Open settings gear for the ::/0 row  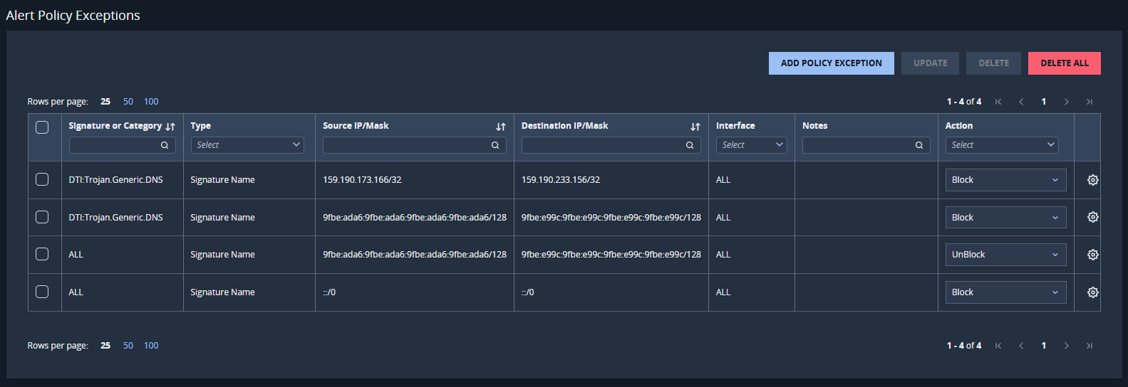click(1092, 292)
